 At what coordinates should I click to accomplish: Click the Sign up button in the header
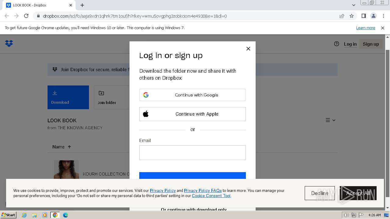[371, 44]
